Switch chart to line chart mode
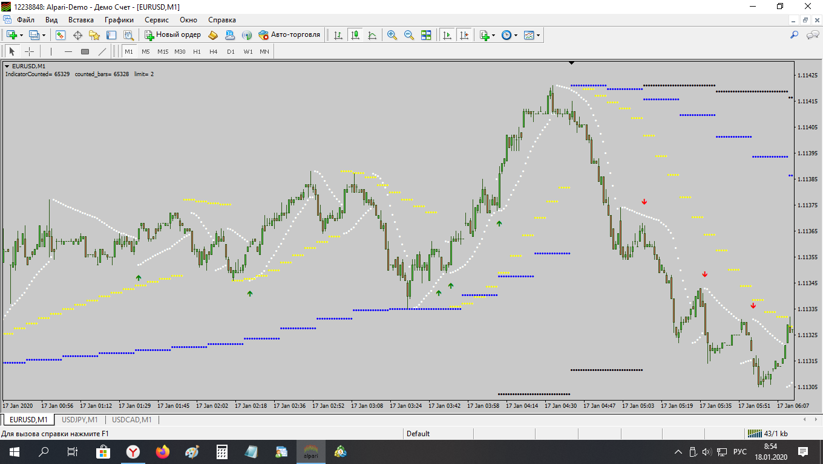 pyautogui.click(x=372, y=35)
